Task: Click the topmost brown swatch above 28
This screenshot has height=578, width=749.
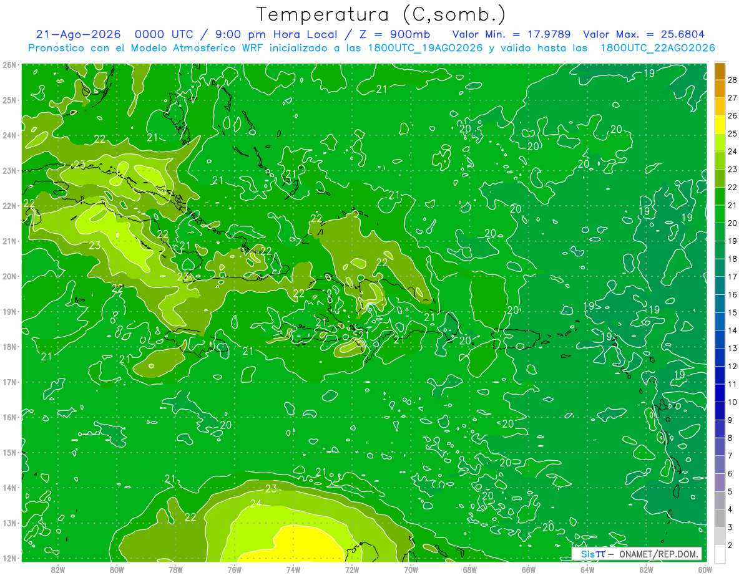Action: (720, 71)
